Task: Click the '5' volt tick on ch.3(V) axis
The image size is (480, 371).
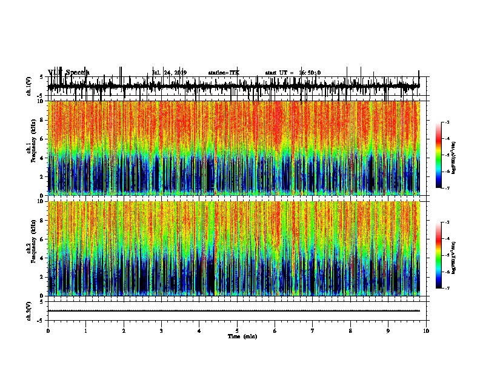Action: 42,302
